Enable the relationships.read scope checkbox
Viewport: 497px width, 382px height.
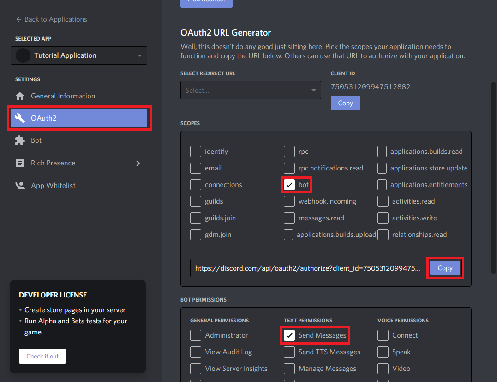383,235
